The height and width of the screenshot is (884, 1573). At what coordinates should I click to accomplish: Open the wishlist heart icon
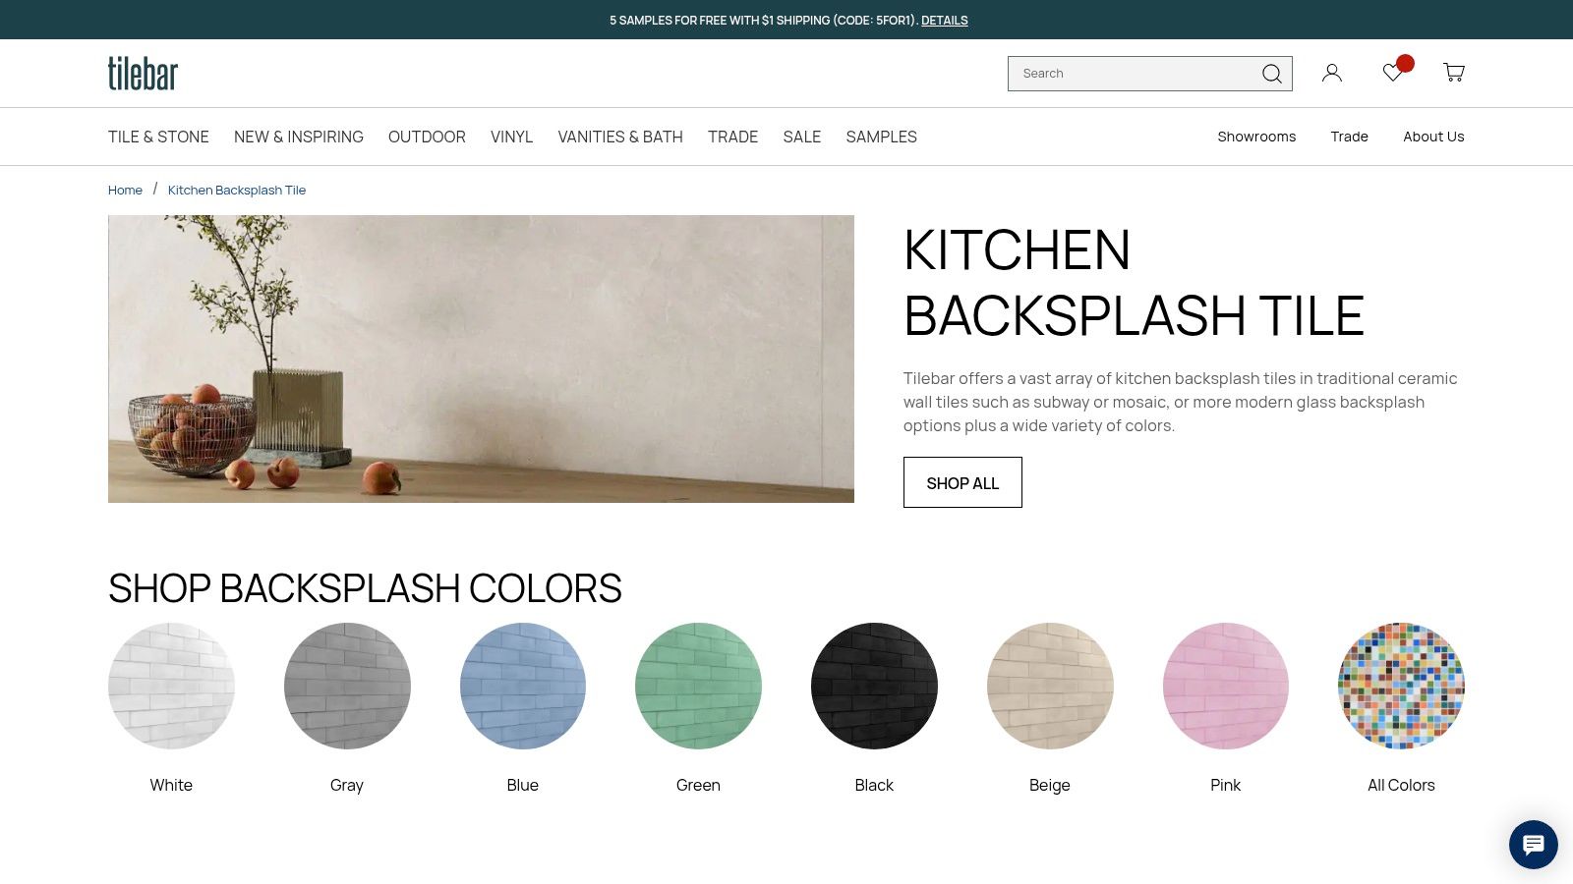1393,73
